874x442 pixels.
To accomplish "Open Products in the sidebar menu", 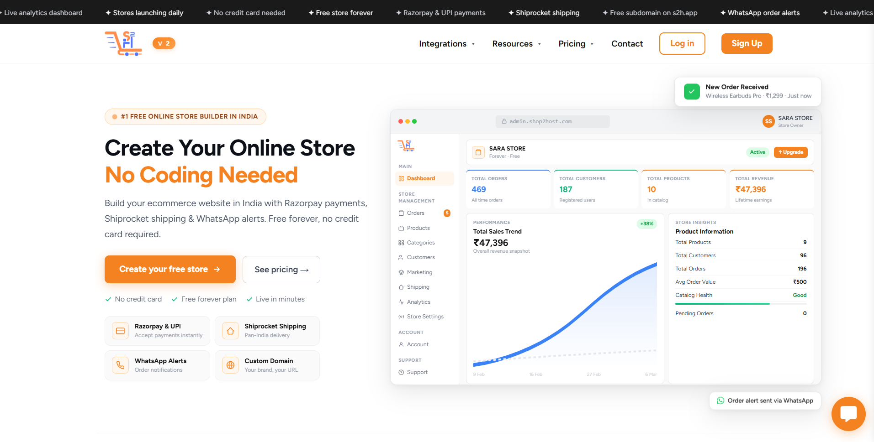I will [424, 228].
